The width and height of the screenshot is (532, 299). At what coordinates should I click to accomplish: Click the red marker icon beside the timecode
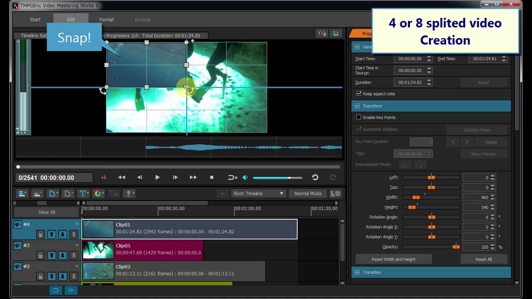pos(103,177)
